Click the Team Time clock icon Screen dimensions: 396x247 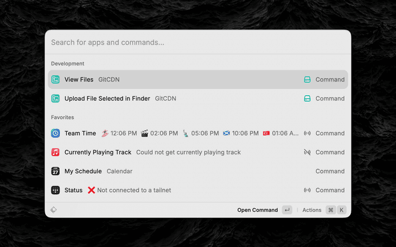(56, 133)
